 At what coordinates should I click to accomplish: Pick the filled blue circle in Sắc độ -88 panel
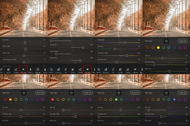174,100
